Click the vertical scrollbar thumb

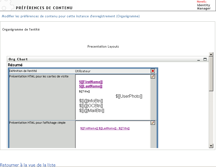(211, 73)
